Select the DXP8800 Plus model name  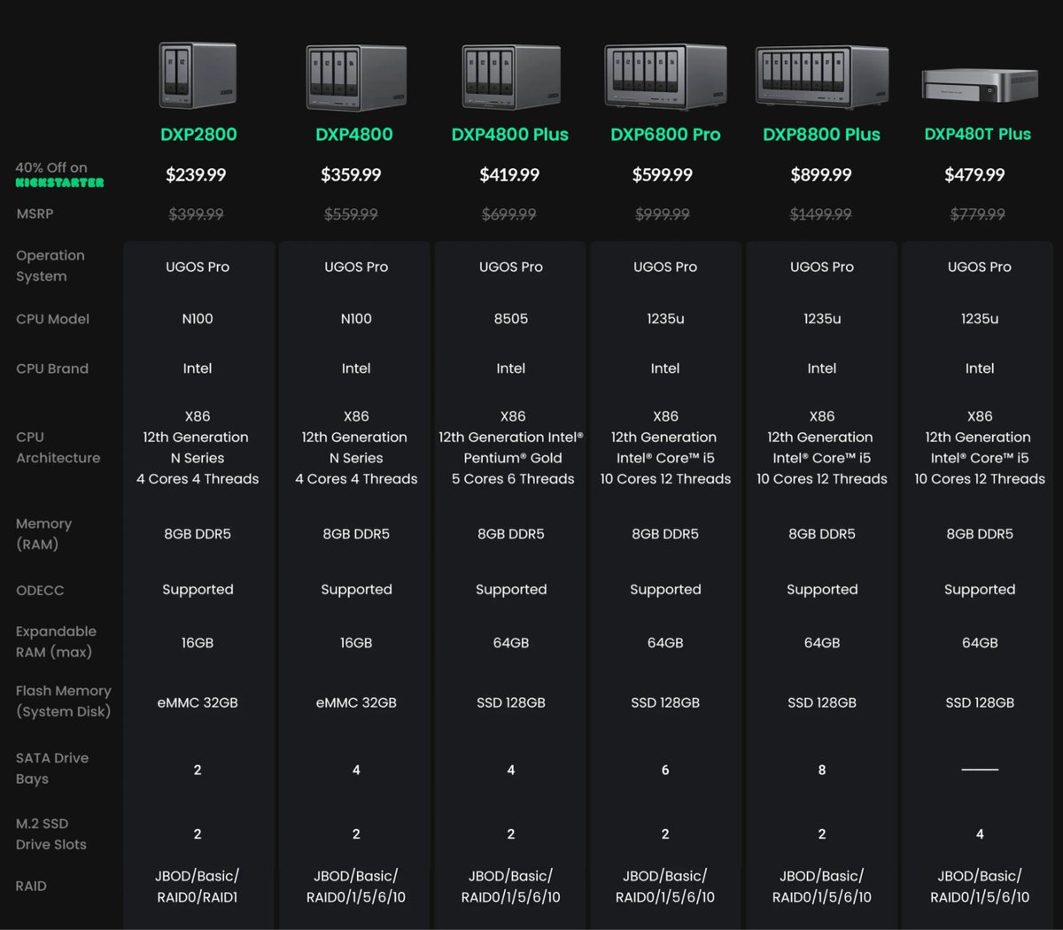[x=822, y=135]
